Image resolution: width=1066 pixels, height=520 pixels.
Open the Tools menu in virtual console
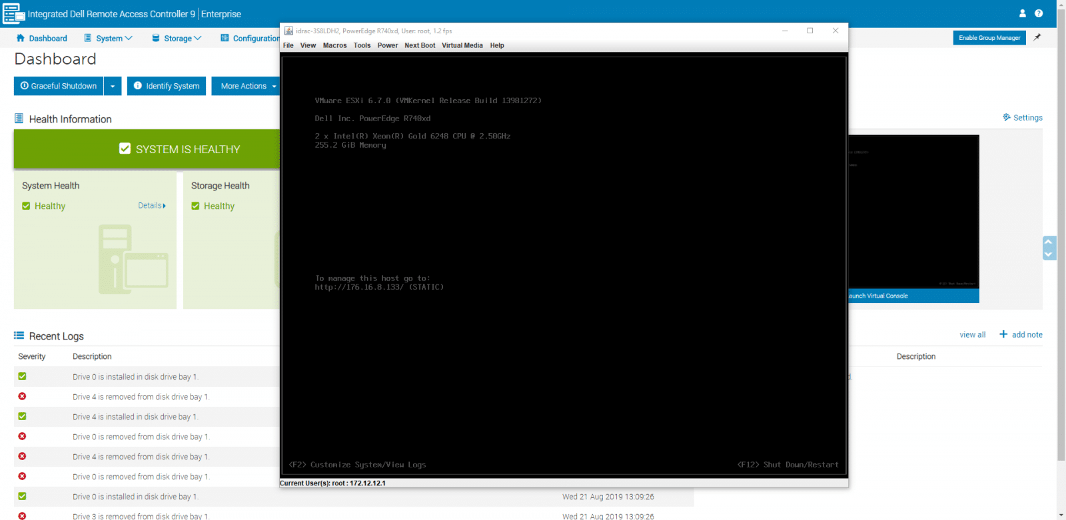coord(362,45)
